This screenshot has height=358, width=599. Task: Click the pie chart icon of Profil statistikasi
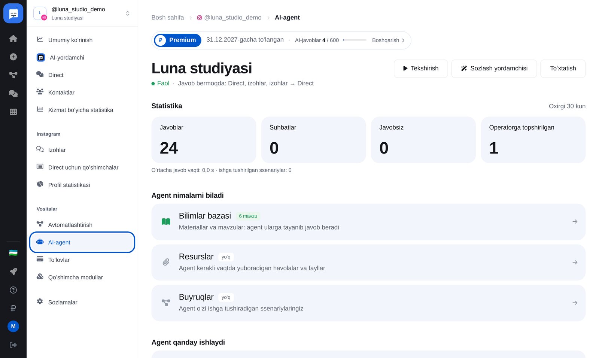40,184
